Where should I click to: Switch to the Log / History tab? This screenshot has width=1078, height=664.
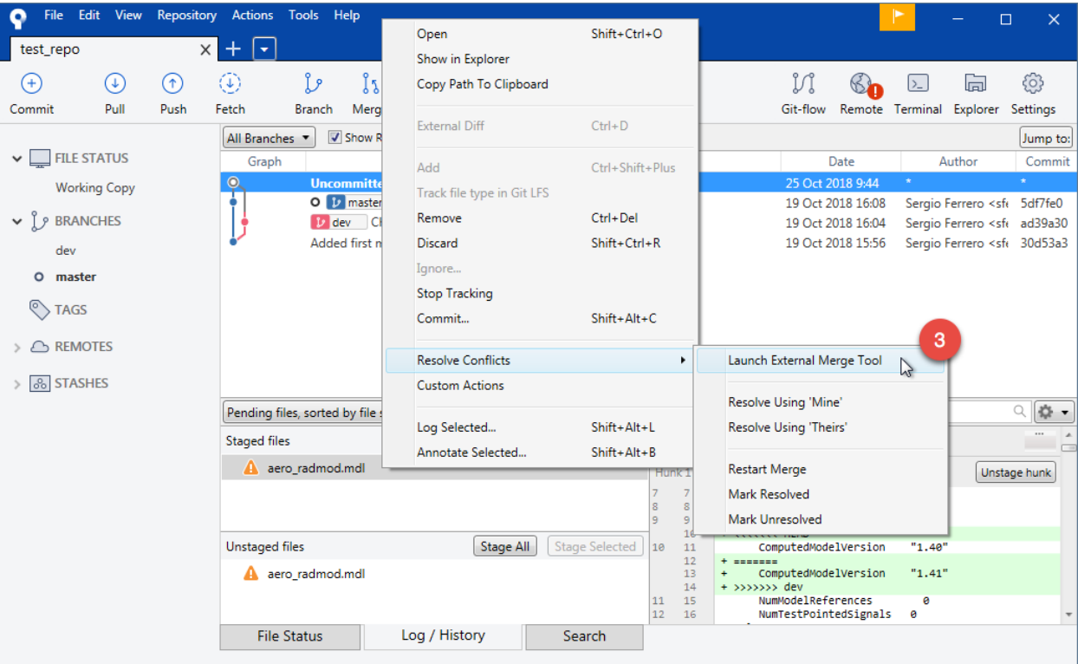pyautogui.click(x=443, y=635)
